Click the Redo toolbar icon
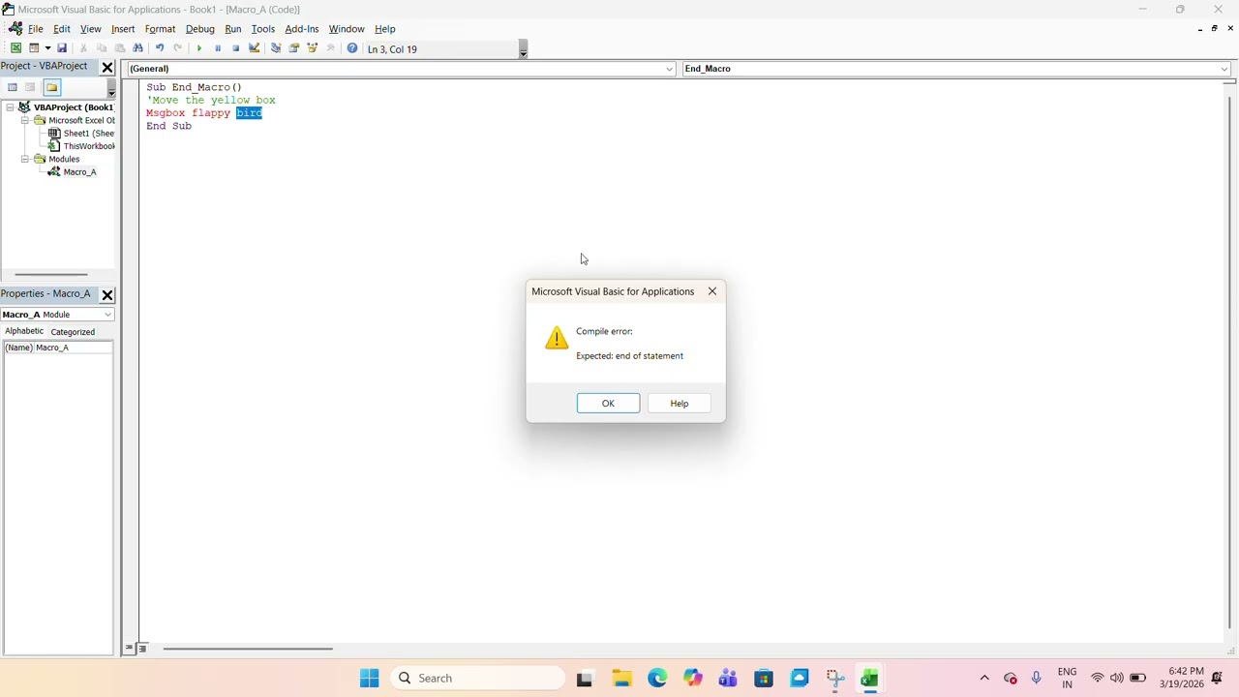The width and height of the screenshot is (1239, 697). (178, 48)
